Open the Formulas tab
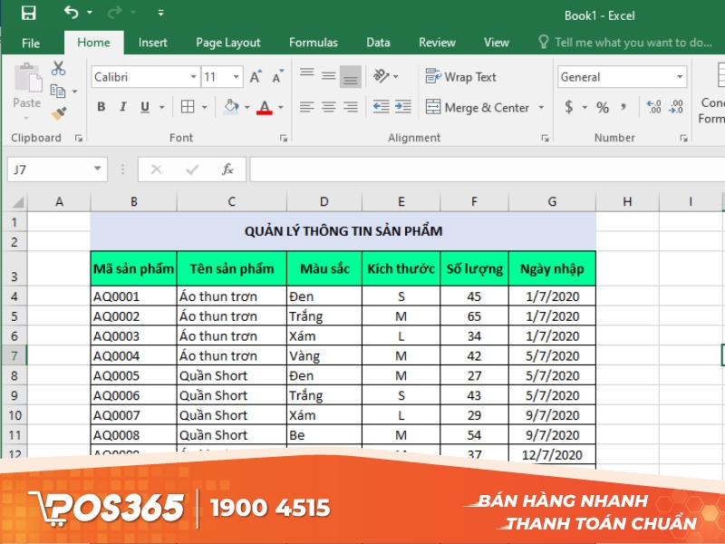 [313, 43]
